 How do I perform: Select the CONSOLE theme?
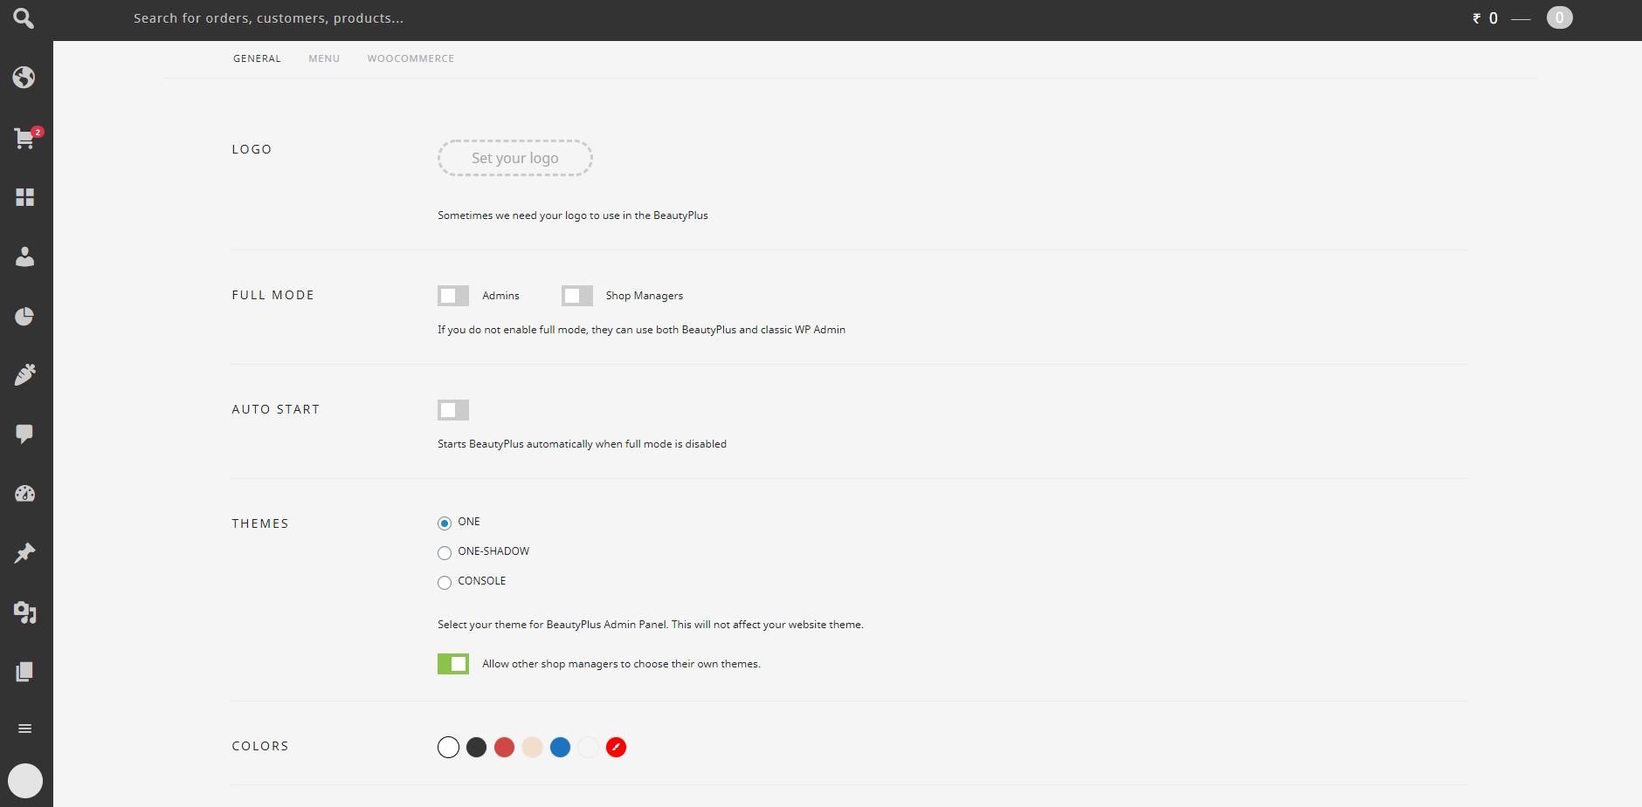click(x=445, y=583)
